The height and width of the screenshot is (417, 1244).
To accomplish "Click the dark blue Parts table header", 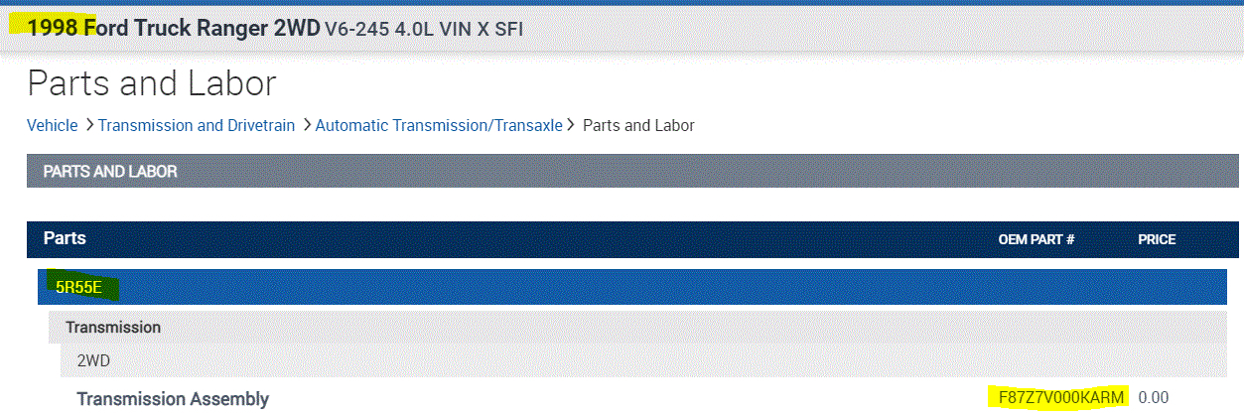I will [x=496, y=239].
